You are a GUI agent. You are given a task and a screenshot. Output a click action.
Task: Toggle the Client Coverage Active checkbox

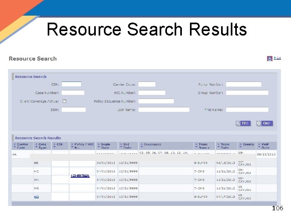(x=64, y=101)
